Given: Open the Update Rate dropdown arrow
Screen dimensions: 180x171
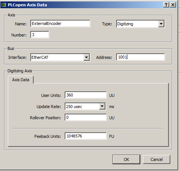Looking at the screenshot, I should click(x=102, y=106).
